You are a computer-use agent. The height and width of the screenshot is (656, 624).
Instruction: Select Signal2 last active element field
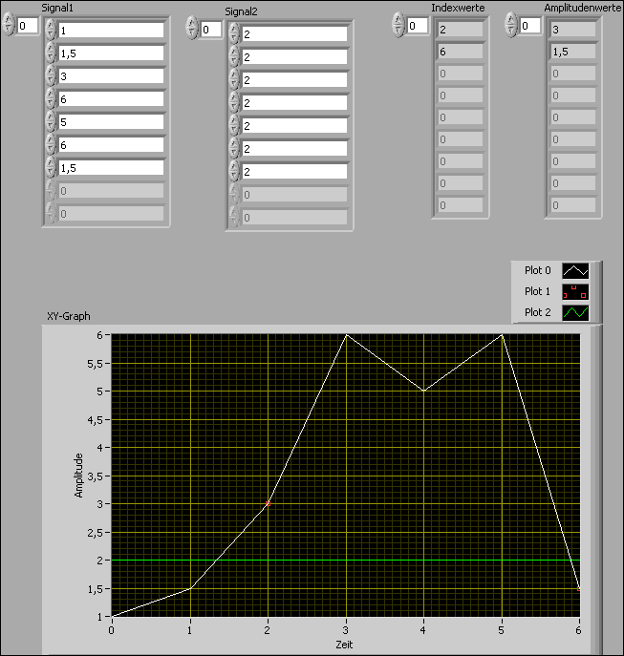294,172
